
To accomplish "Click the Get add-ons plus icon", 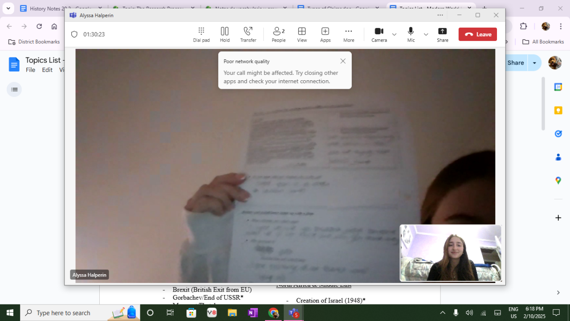I will coord(558,218).
